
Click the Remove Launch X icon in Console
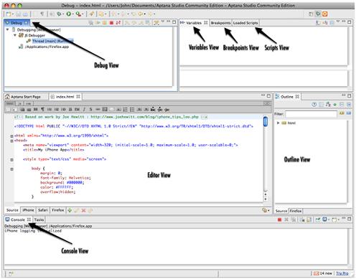coord(286,219)
